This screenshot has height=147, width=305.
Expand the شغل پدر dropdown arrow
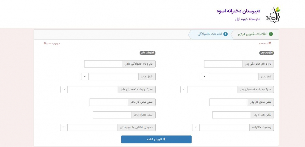204,77
